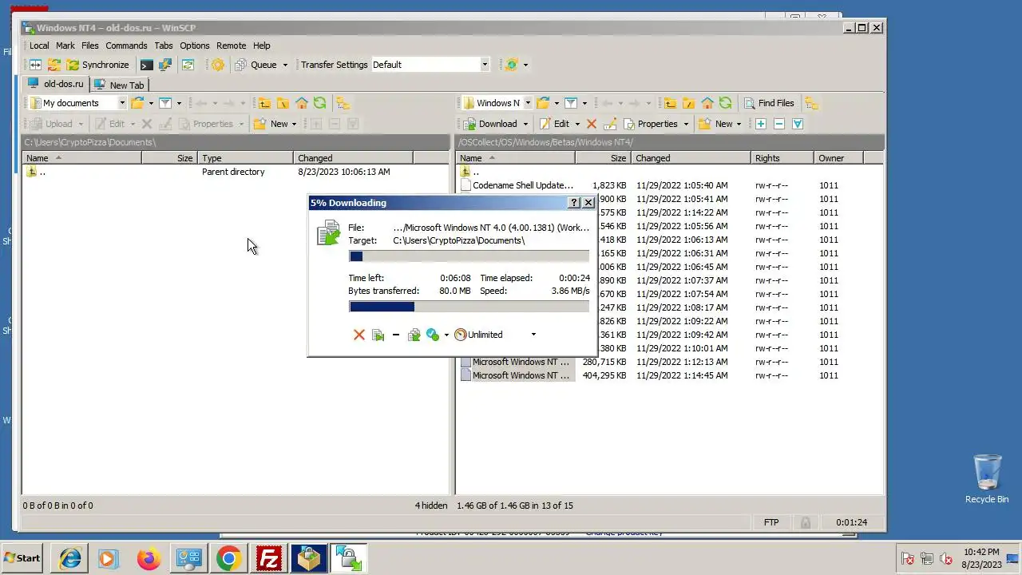Open the Recycle Bin desktop icon
The image size is (1022, 575).
point(987,479)
